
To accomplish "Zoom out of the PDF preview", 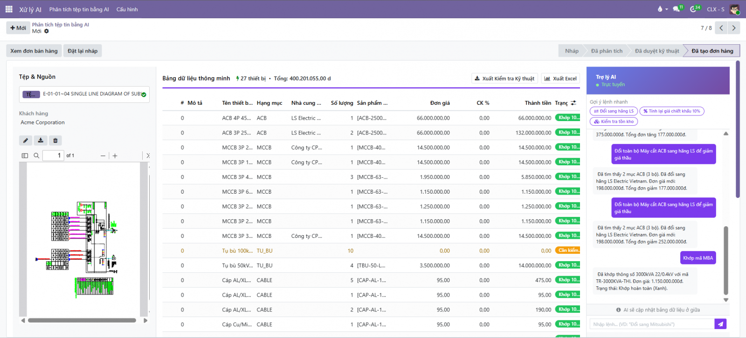I will pos(103,155).
